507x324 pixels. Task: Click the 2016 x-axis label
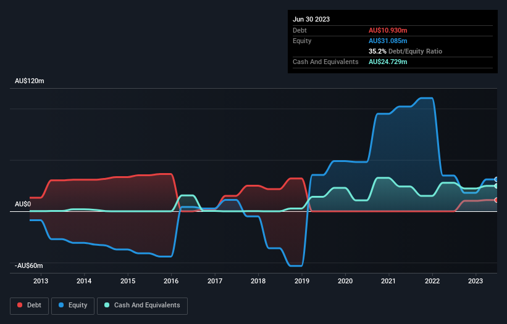point(171,281)
